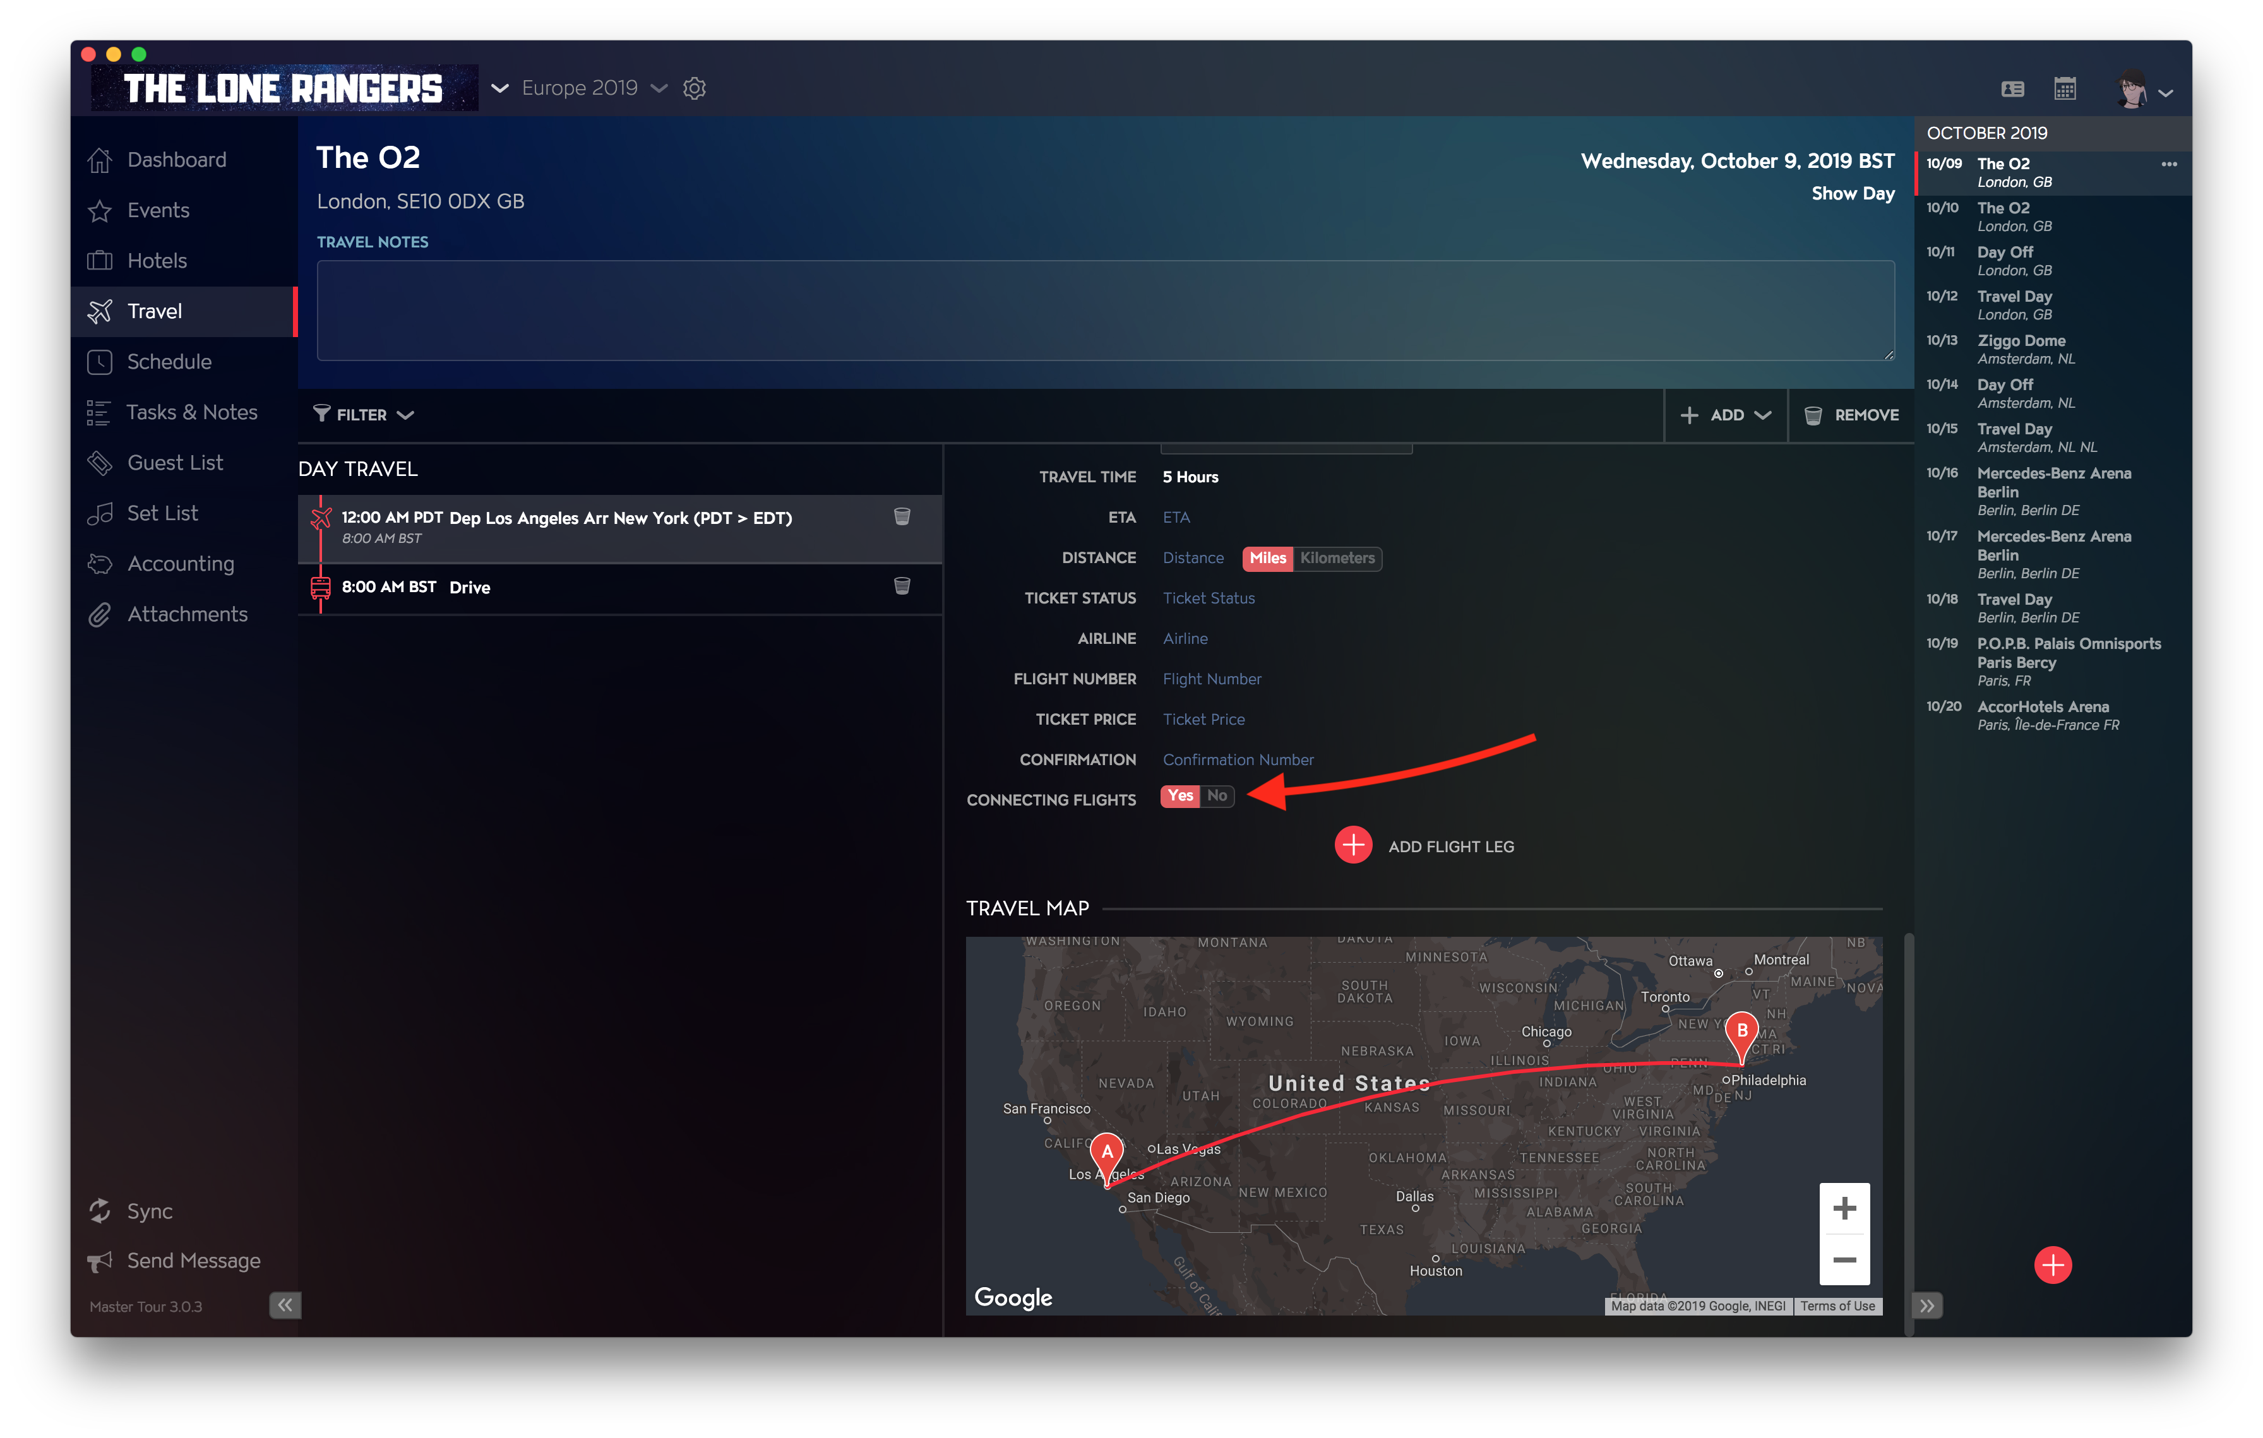Expand the Filter dropdown
This screenshot has width=2263, height=1438.
(x=363, y=415)
